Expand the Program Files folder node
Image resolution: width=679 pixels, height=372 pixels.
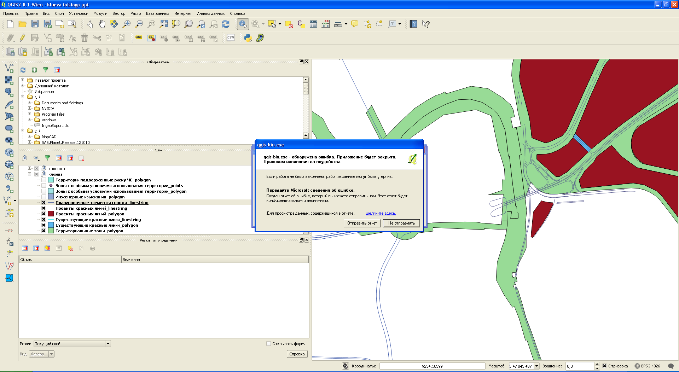point(30,114)
